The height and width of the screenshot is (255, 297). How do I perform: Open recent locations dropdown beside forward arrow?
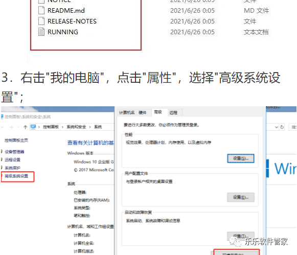[18, 127]
